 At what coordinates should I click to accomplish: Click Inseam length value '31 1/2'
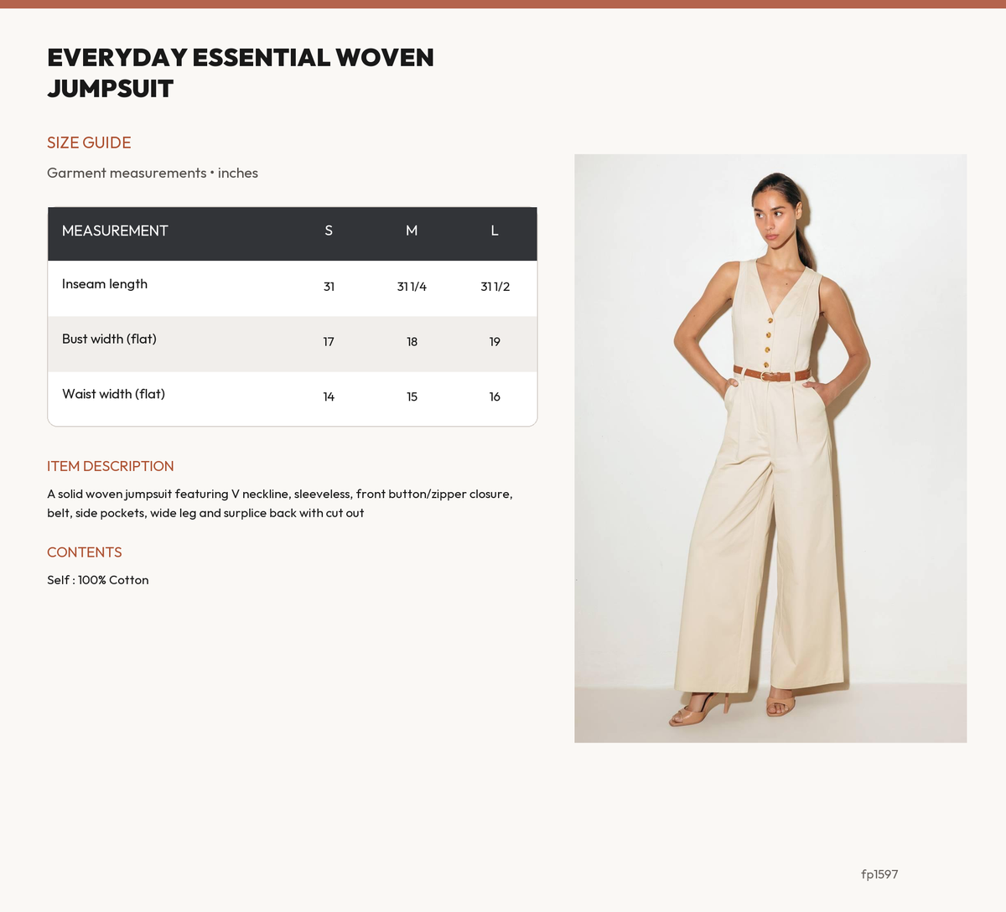pos(495,287)
